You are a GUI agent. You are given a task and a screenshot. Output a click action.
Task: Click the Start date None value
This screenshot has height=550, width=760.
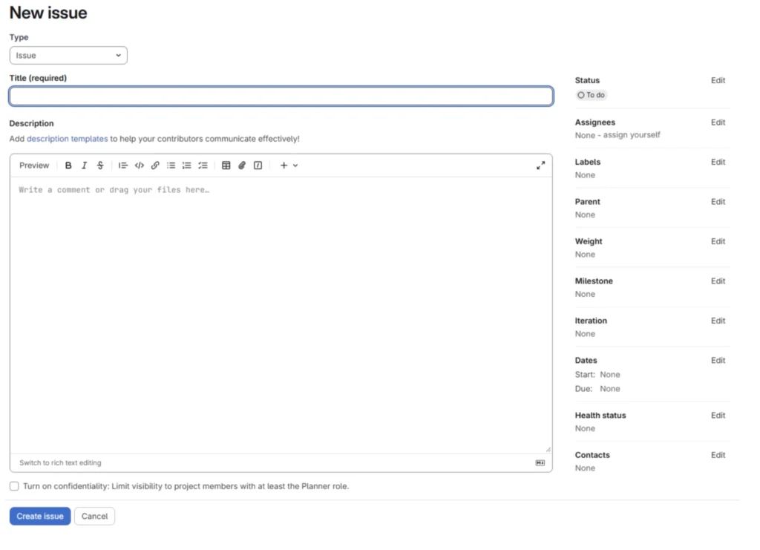click(x=610, y=375)
